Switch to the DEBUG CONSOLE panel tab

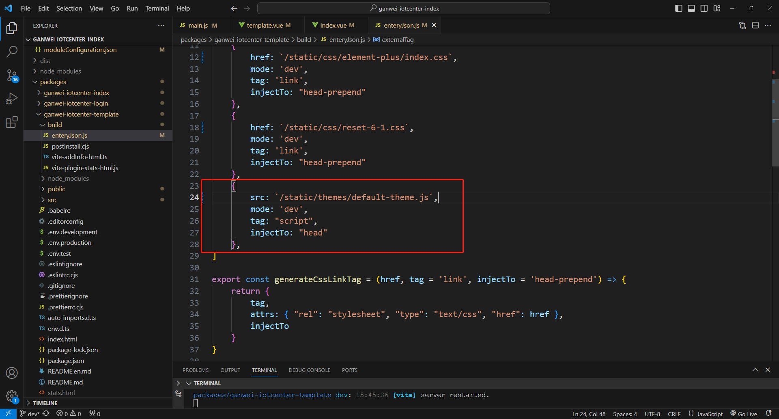pos(309,370)
